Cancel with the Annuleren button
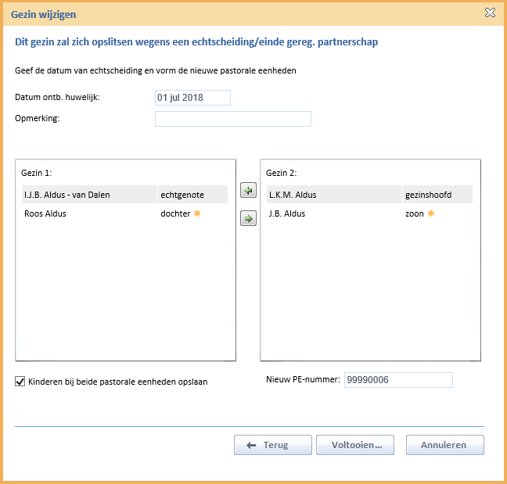This screenshot has height=484, width=507. (x=445, y=445)
